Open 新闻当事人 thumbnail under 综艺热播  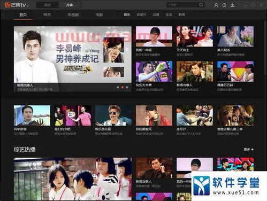154,168
